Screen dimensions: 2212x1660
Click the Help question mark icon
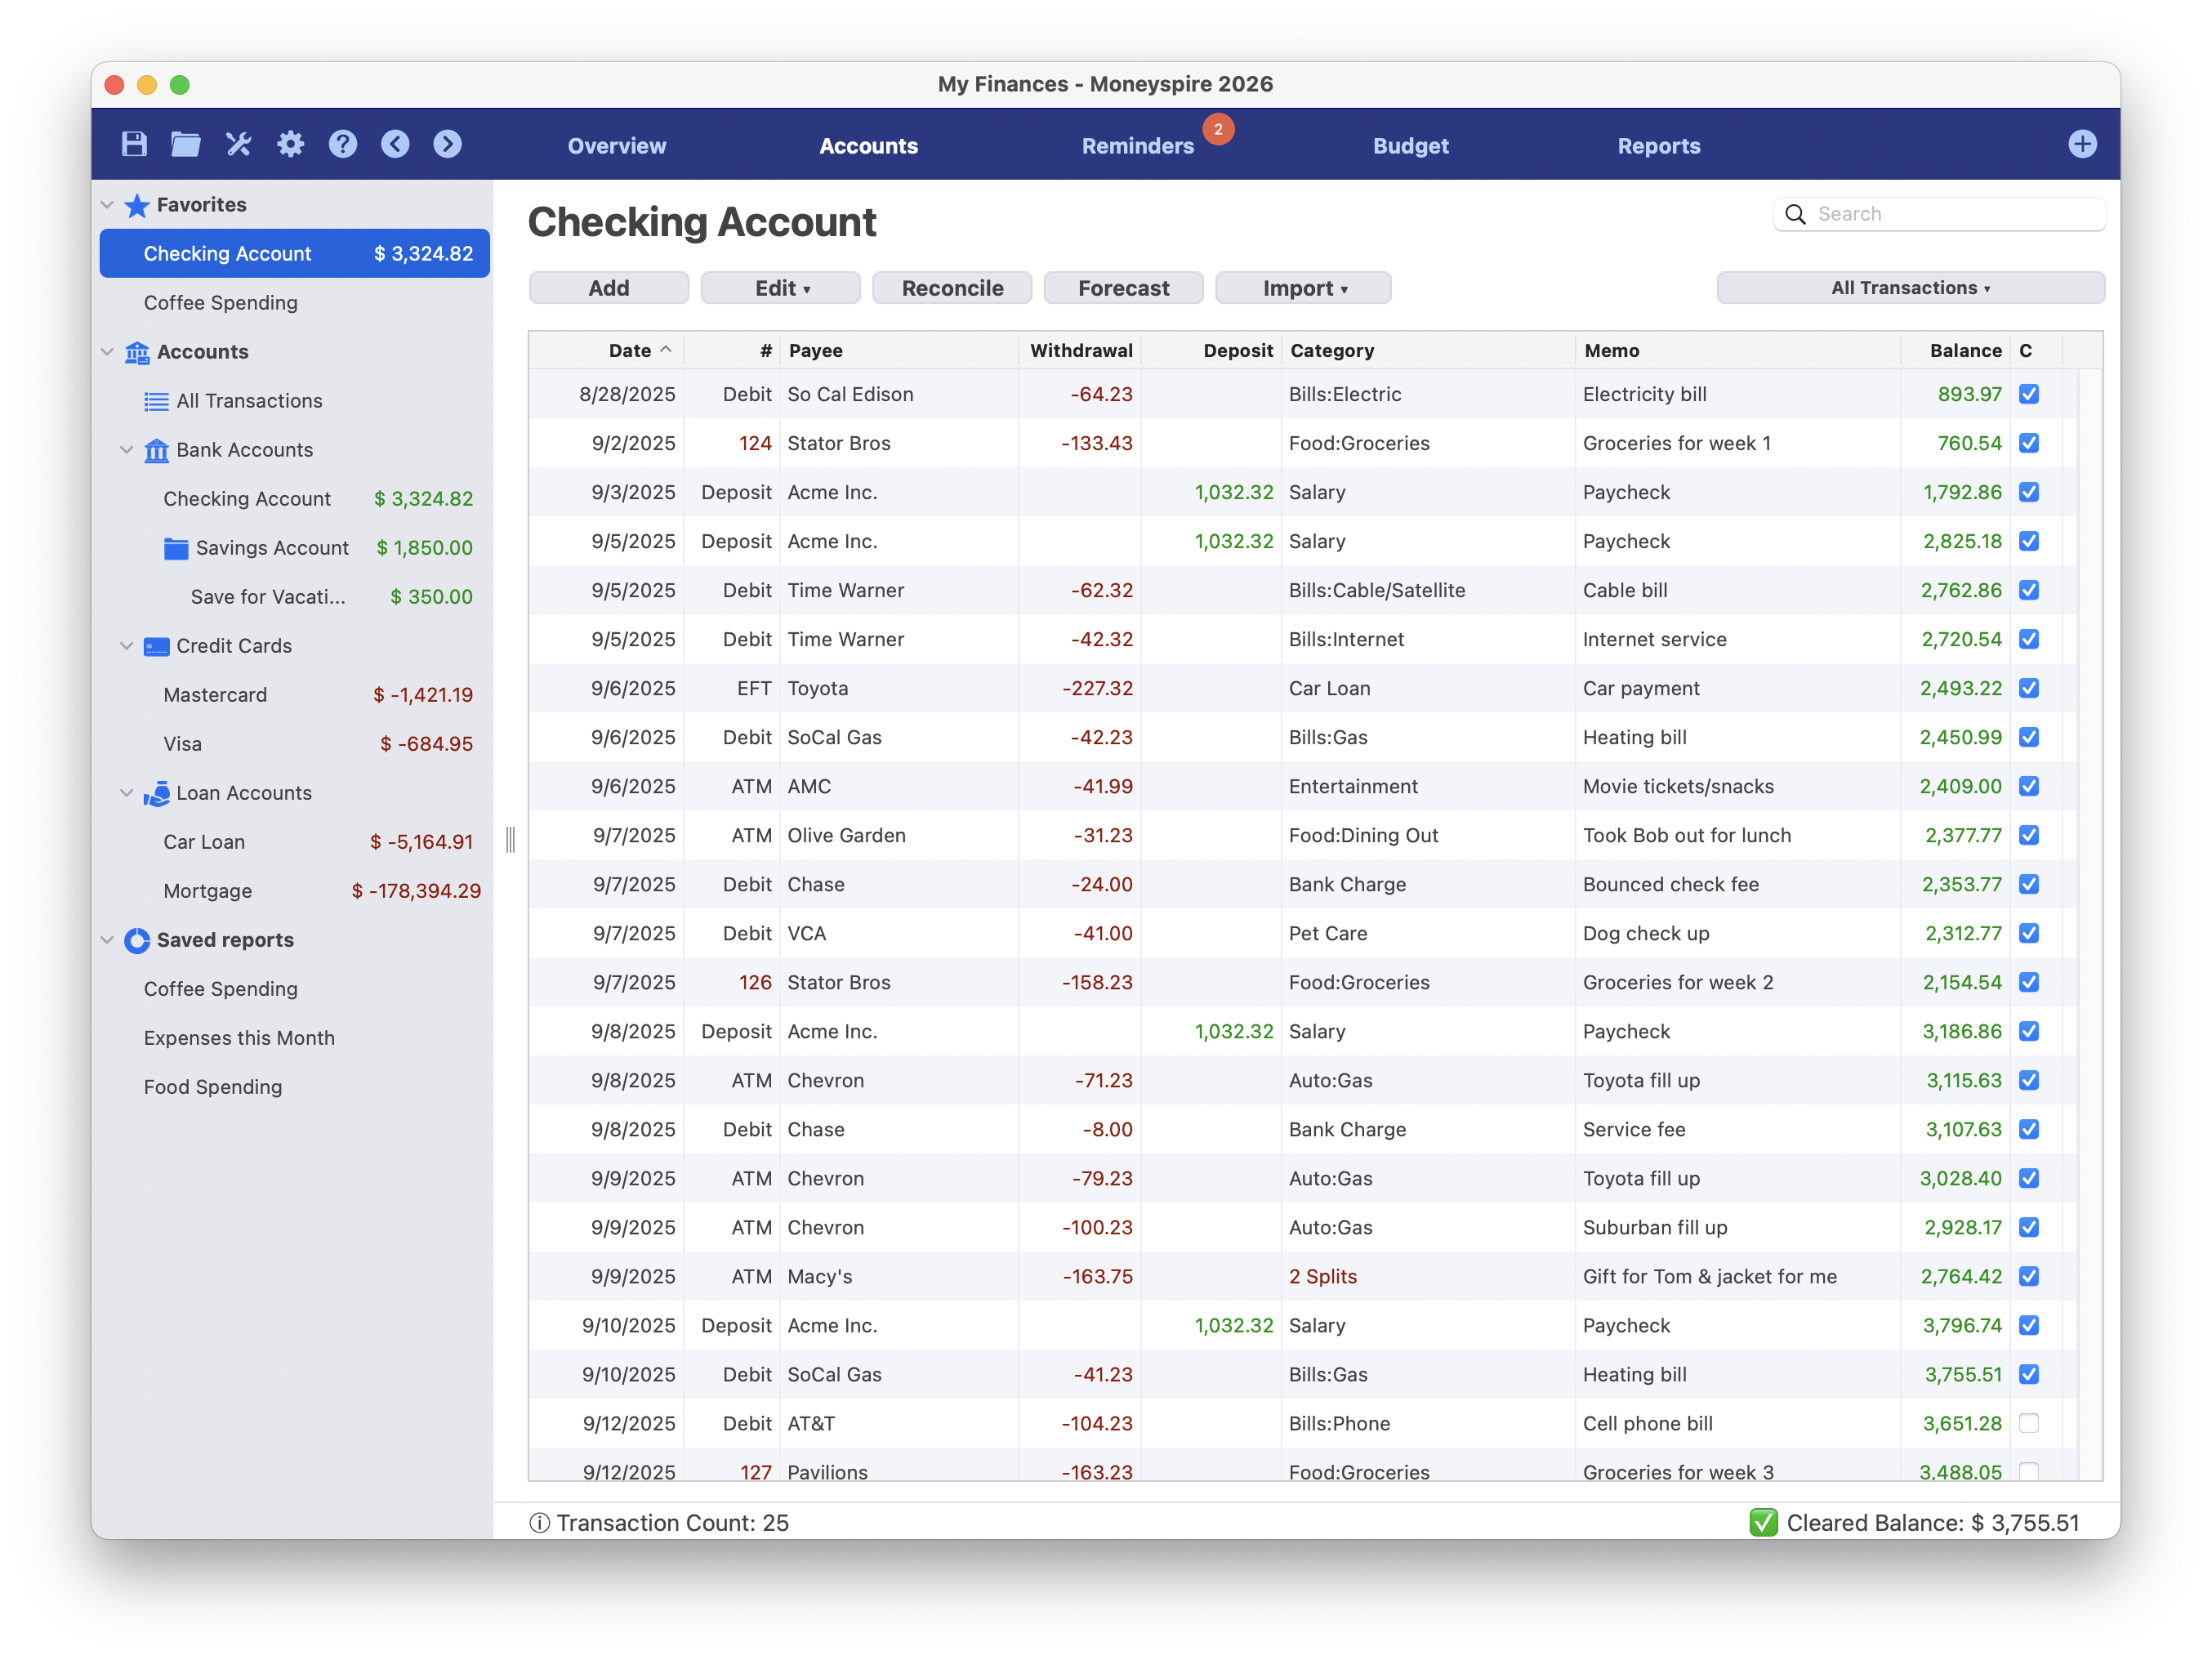(342, 144)
